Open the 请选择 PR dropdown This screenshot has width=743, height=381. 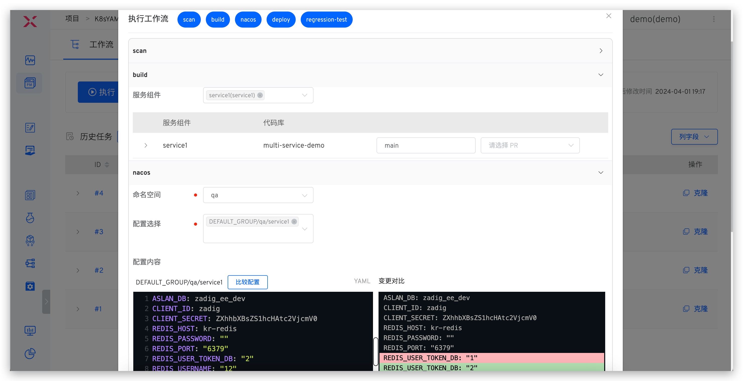click(x=530, y=145)
